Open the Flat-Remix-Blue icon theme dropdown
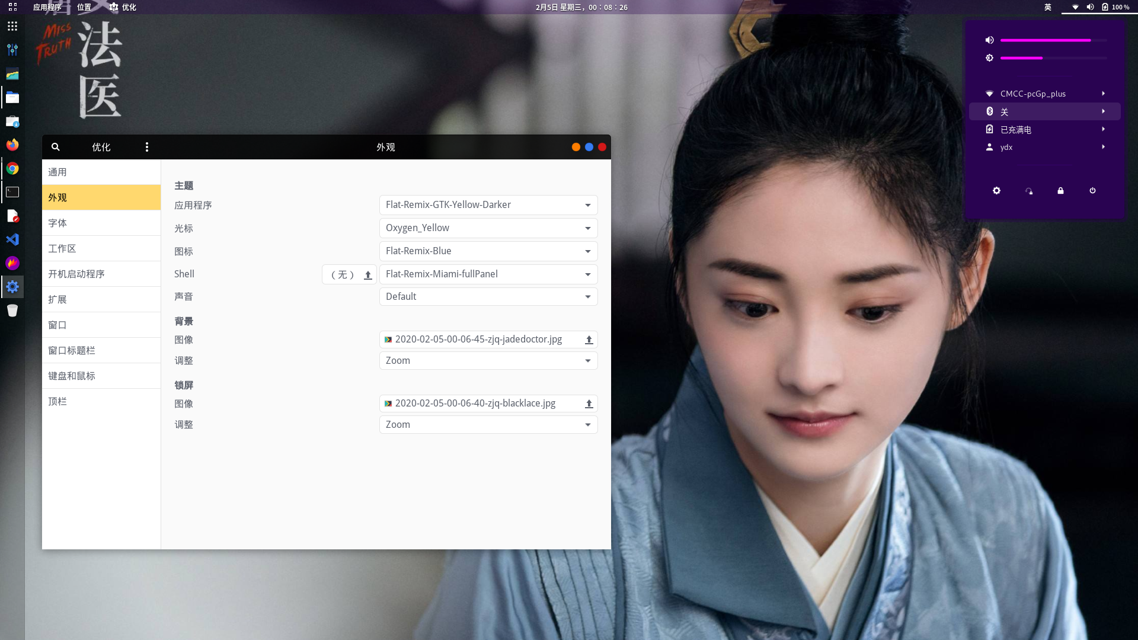Screen dimensions: 1138x640 [488, 251]
